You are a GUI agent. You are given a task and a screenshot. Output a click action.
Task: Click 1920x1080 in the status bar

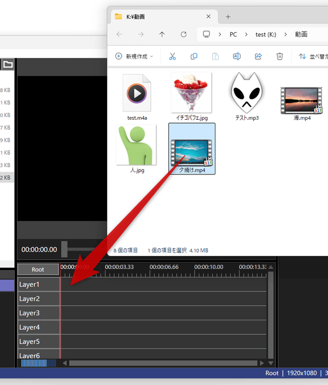(x=302, y=373)
